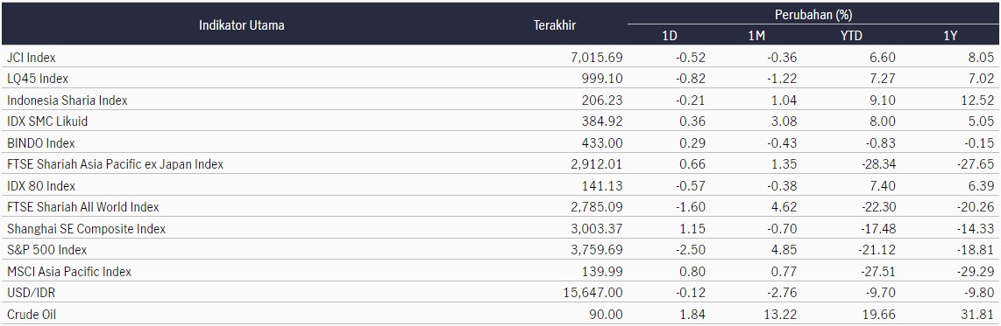The image size is (1001, 326).
Task: Click the Perubahan (%) group header
Action: [813, 13]
